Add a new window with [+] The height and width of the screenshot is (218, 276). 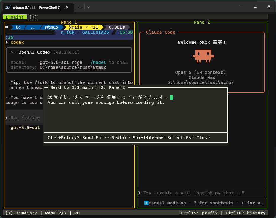(33, 17)
